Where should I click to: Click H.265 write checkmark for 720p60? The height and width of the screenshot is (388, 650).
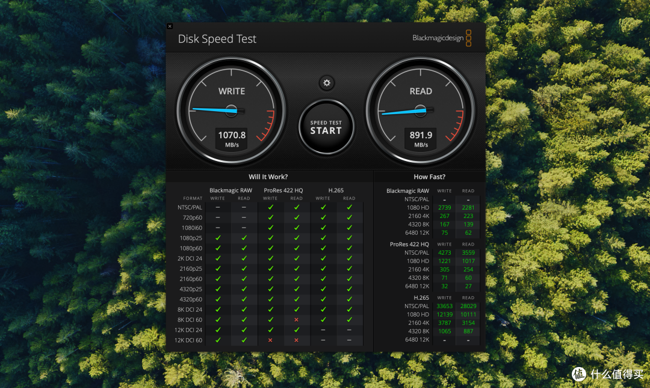coord(323,217)
